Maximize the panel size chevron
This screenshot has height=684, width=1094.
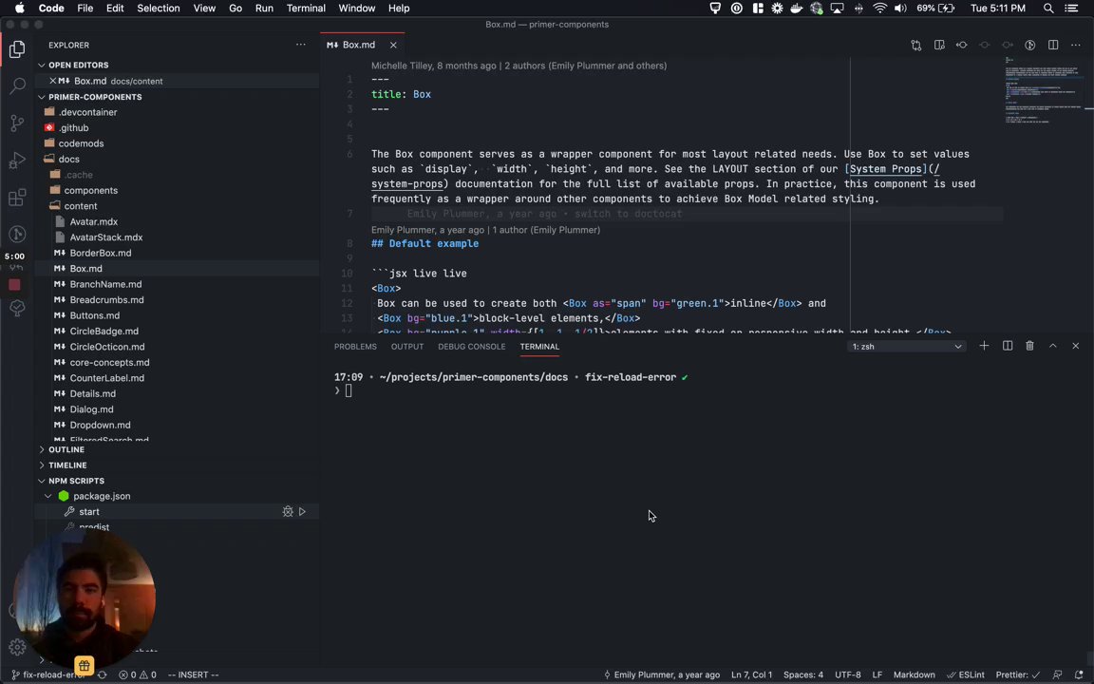point(1053,346)
